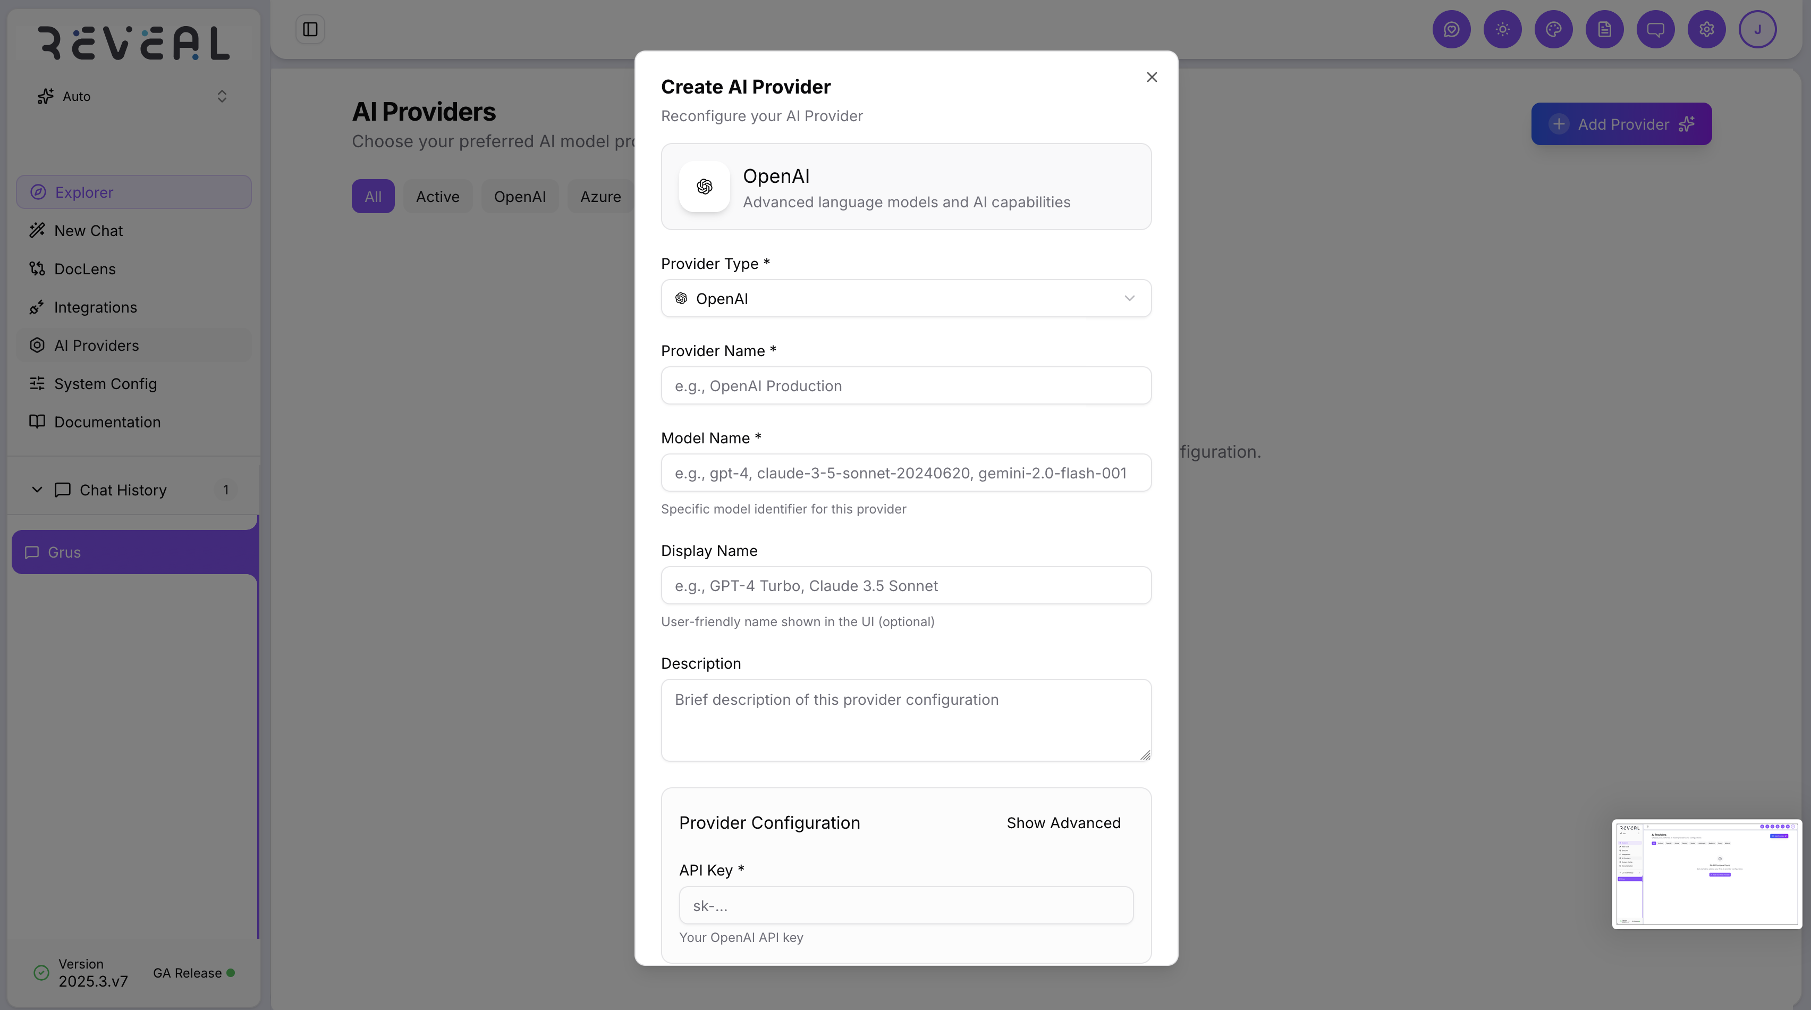Go to DocLens in the sidebar
Image resolution: width=1811 pixels, height=1010 pixels.
click(133, 268)
